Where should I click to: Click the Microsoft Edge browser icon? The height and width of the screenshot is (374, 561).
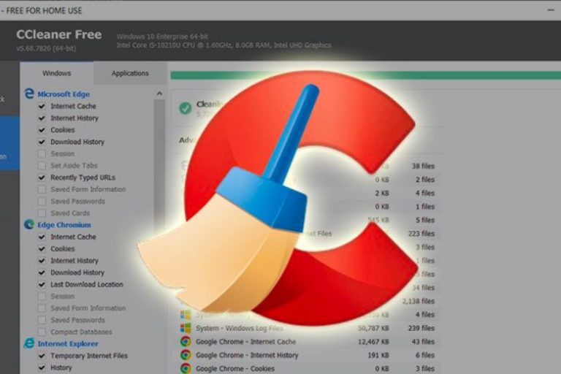tap(29, 93)
